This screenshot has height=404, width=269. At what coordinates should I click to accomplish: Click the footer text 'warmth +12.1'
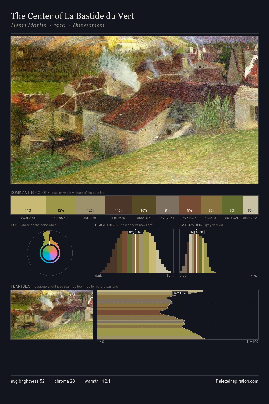click(97, 381)
